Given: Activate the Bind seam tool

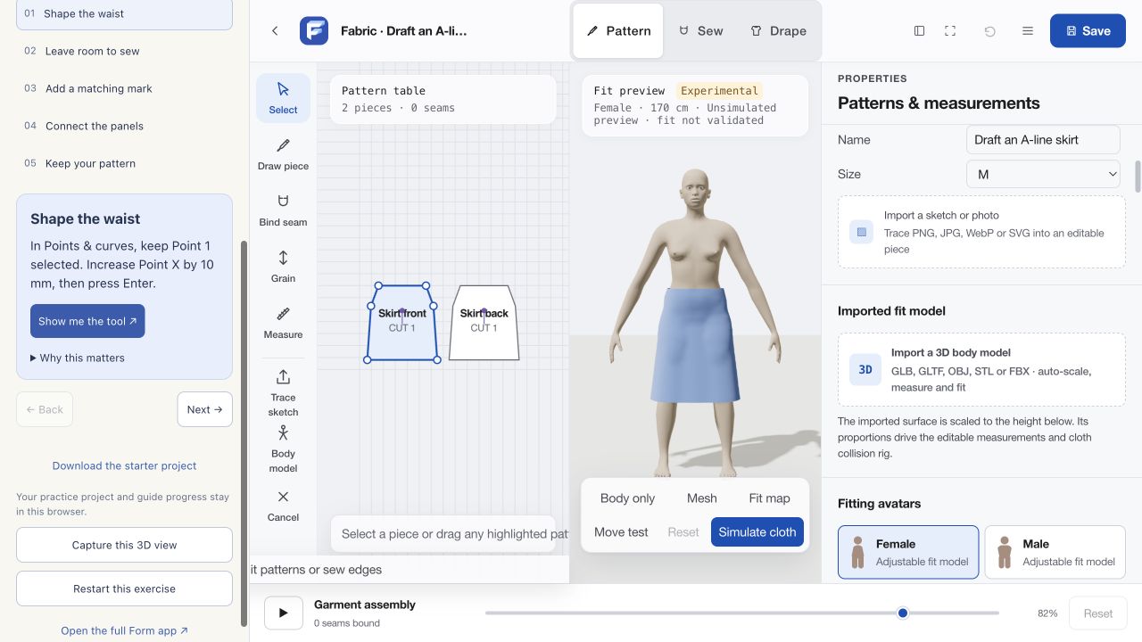Looking at the screenshot, I should point(283,210).
